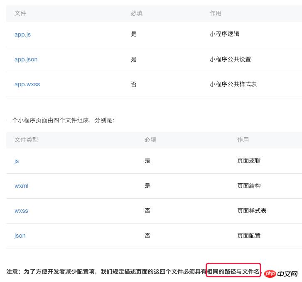Click the 文件类型 column header
This screenshot has height=282, width=302.
pos(26,140)
